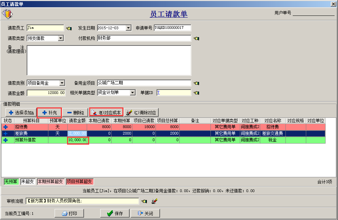The image size is (338, 220).
Task: Click the 保存 button
Action: point(114,213)
